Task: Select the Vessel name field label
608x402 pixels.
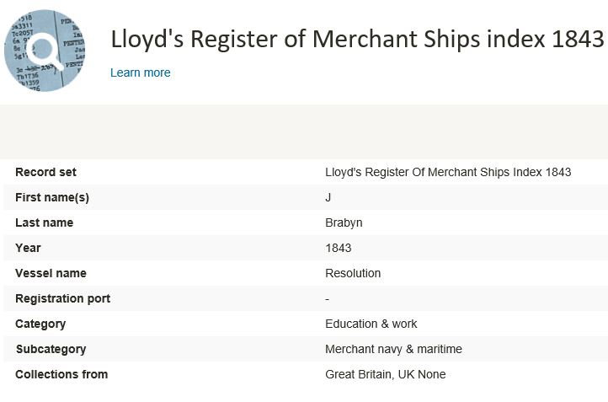Action: [x=51, y=273]
